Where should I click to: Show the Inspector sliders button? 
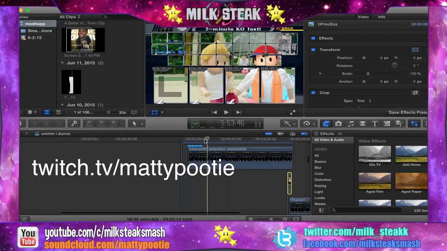(x=414, y=123)
